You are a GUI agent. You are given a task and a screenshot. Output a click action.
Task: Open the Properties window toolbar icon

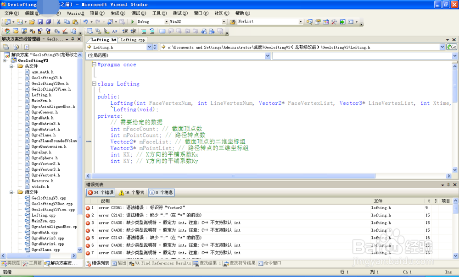[318, 22]
